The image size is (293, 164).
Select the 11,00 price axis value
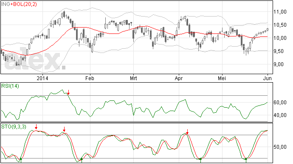tap(280, 12)
